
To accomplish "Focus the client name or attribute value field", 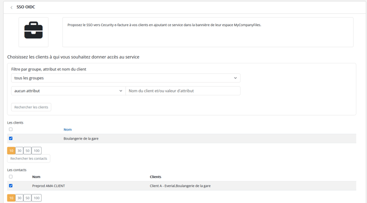I will point(183,91).
